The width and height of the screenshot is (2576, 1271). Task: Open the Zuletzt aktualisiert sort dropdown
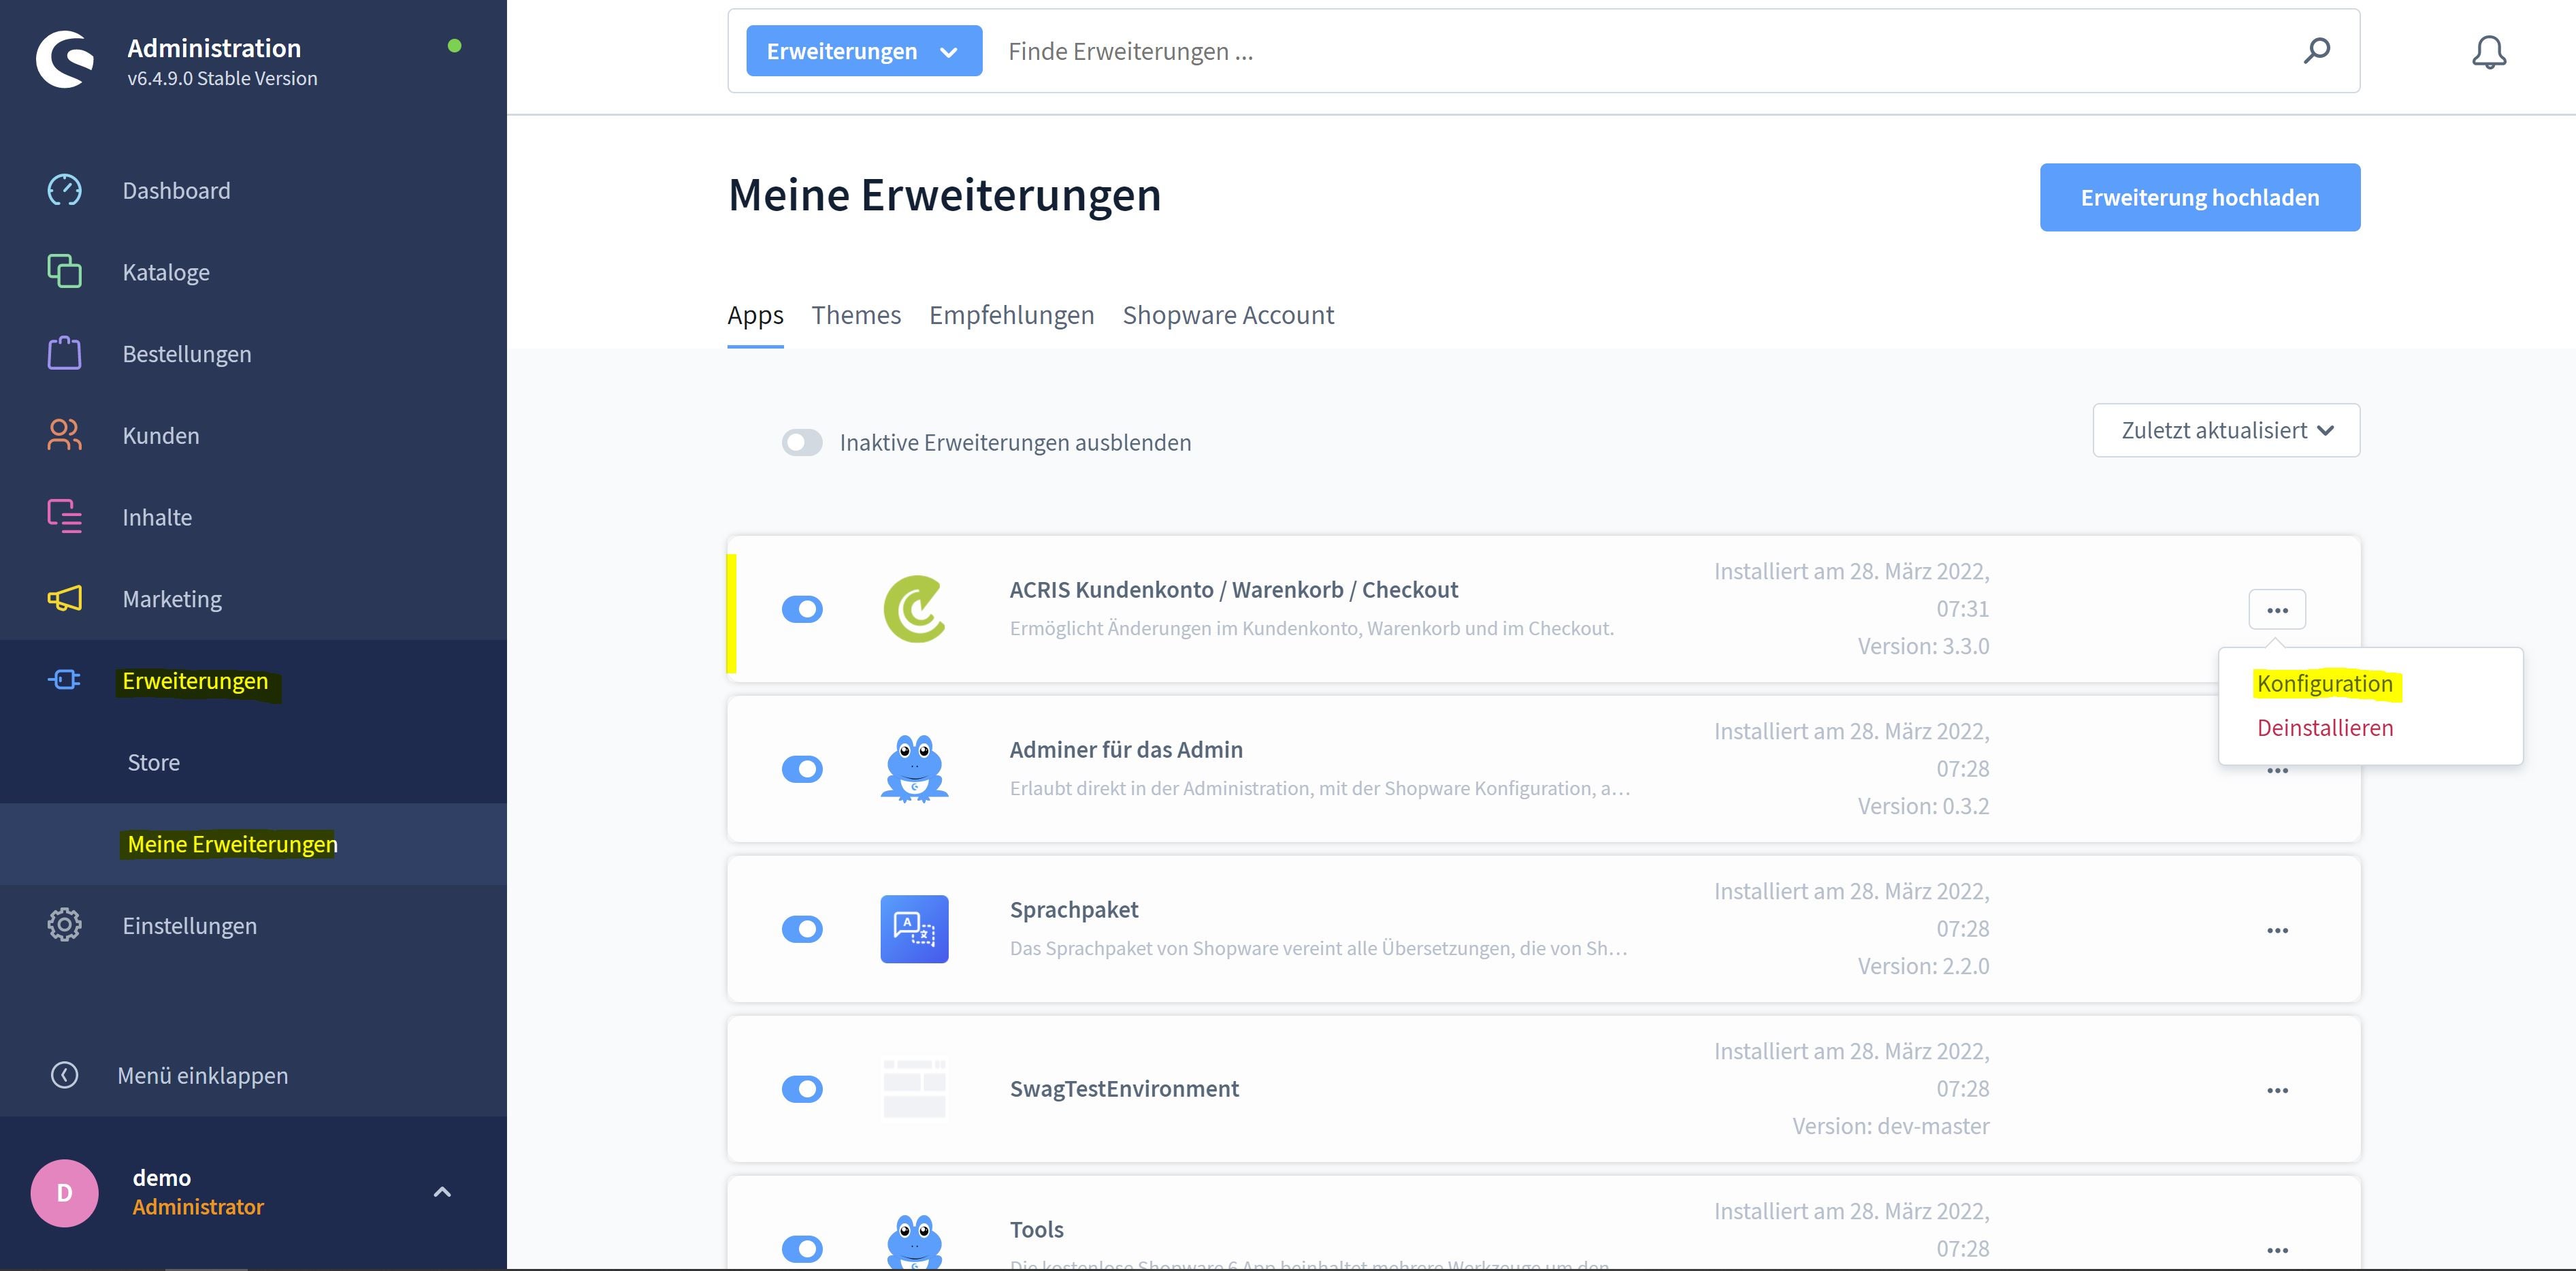pyautogui.click(x=2226, y=430)
